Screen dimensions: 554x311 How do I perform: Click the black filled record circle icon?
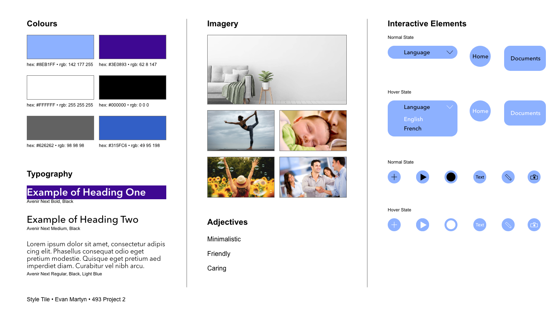click(x=451, y=177)
